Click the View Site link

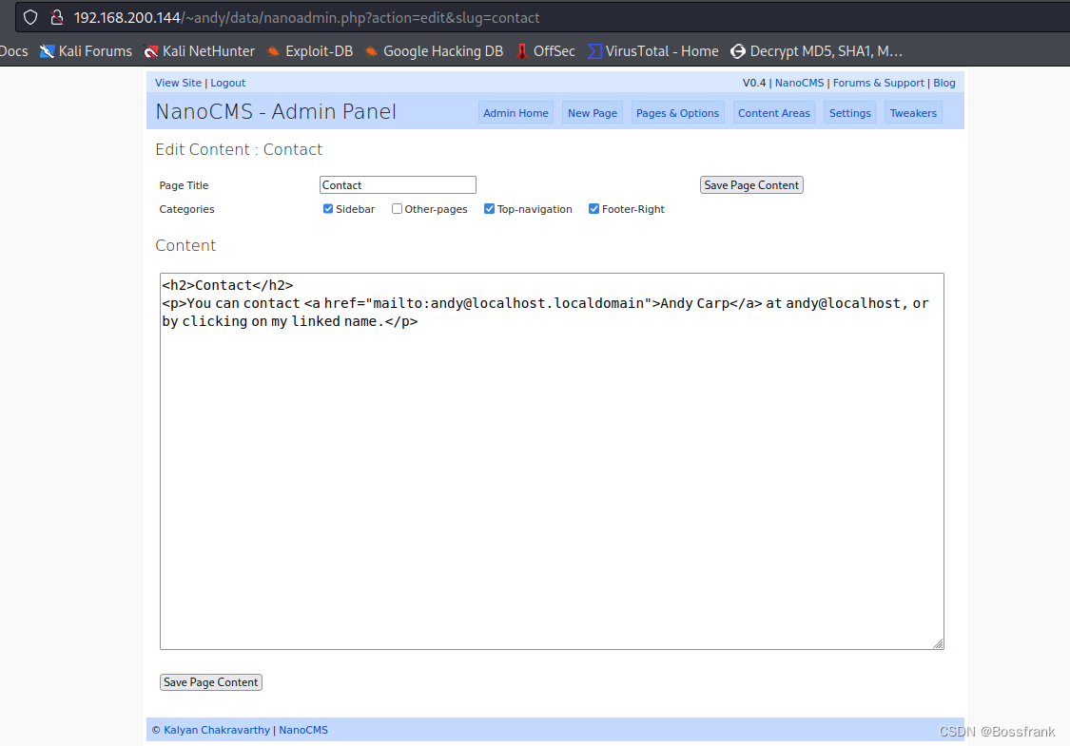(178, 83)
